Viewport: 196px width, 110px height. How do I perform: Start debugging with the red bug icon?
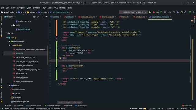point(154,12)
